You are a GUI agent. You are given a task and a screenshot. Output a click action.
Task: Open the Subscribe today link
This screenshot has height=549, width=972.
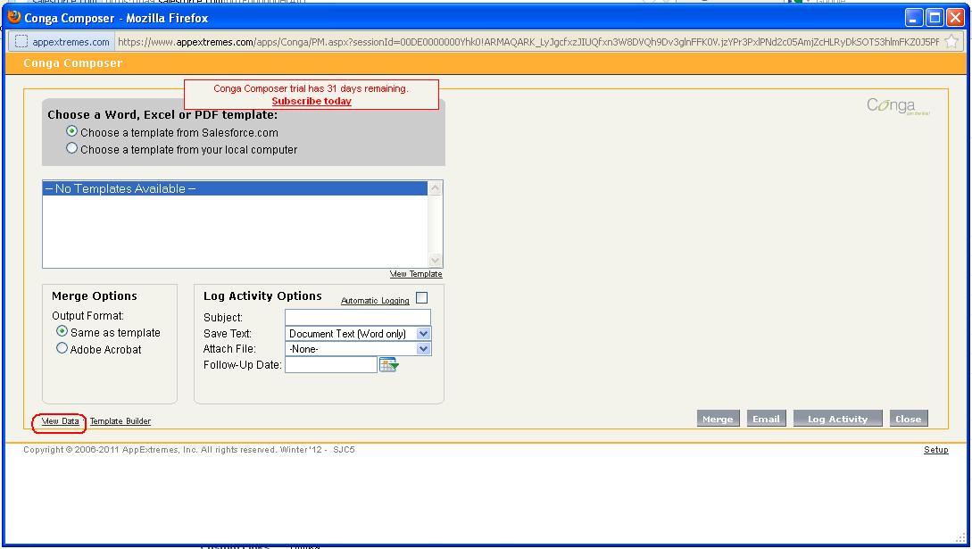click(x=311, y=101)
